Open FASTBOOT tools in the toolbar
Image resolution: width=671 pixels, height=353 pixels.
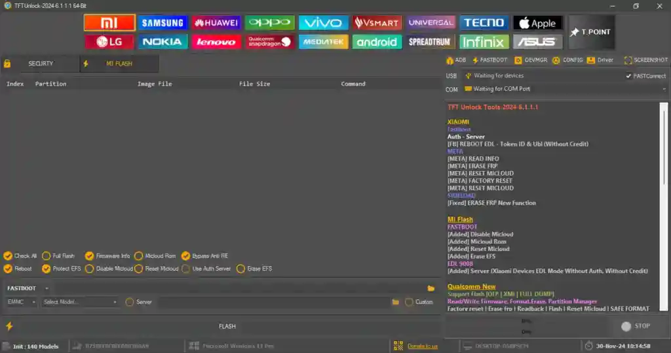pyautogui.click(x=490, y=60)
